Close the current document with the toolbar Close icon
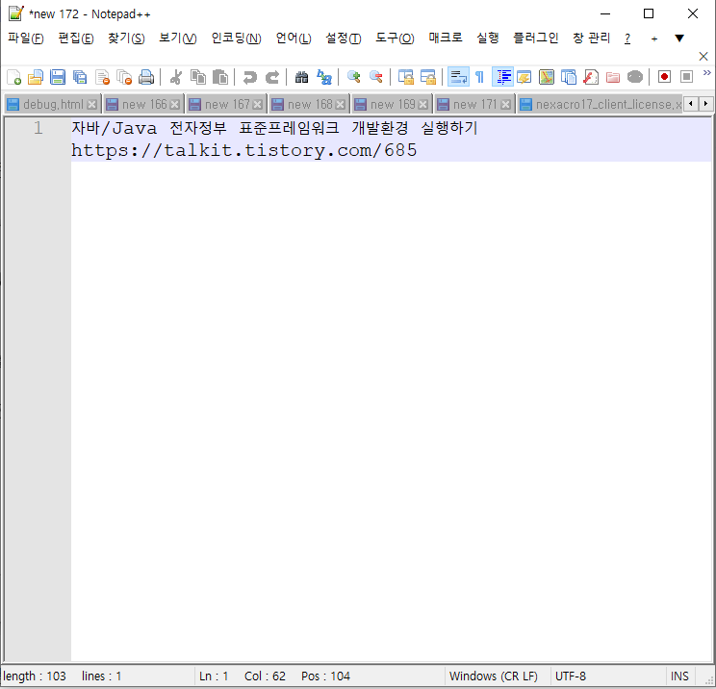Screen dimensions: 716x689 [102, 77]
